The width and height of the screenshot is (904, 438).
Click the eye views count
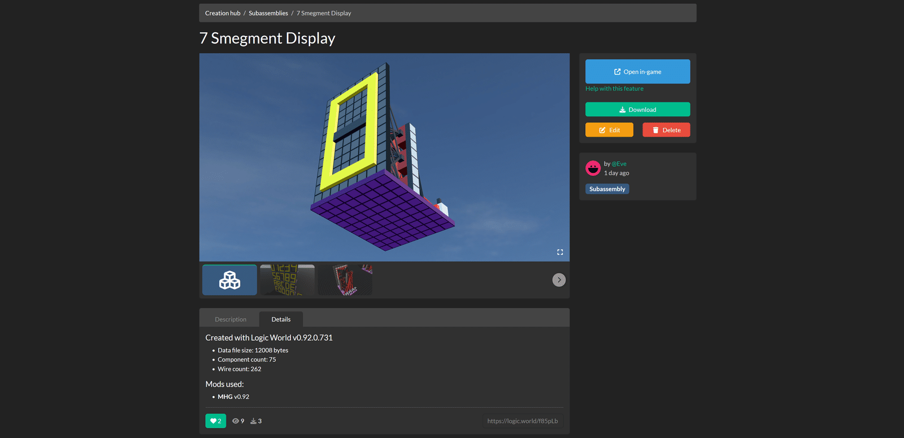tap(238, 421)
